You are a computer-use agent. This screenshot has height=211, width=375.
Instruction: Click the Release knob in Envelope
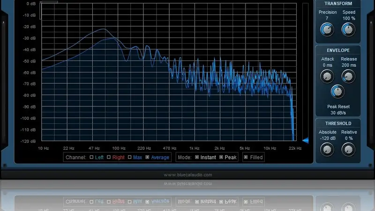(348, 76)
